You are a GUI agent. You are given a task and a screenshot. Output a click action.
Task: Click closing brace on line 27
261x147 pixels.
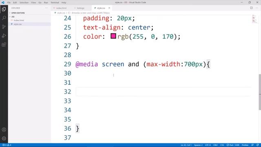click(77, 46)
